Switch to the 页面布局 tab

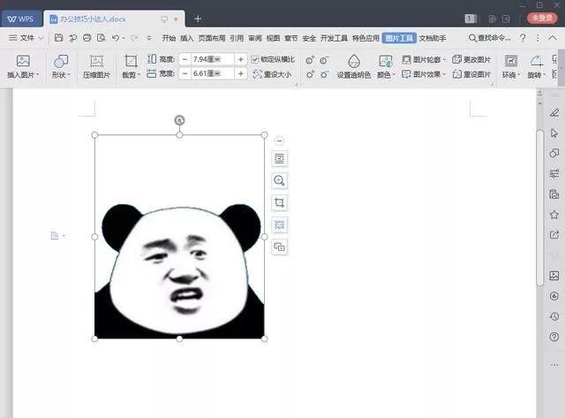pyautogui.click(x=211, y=38)
